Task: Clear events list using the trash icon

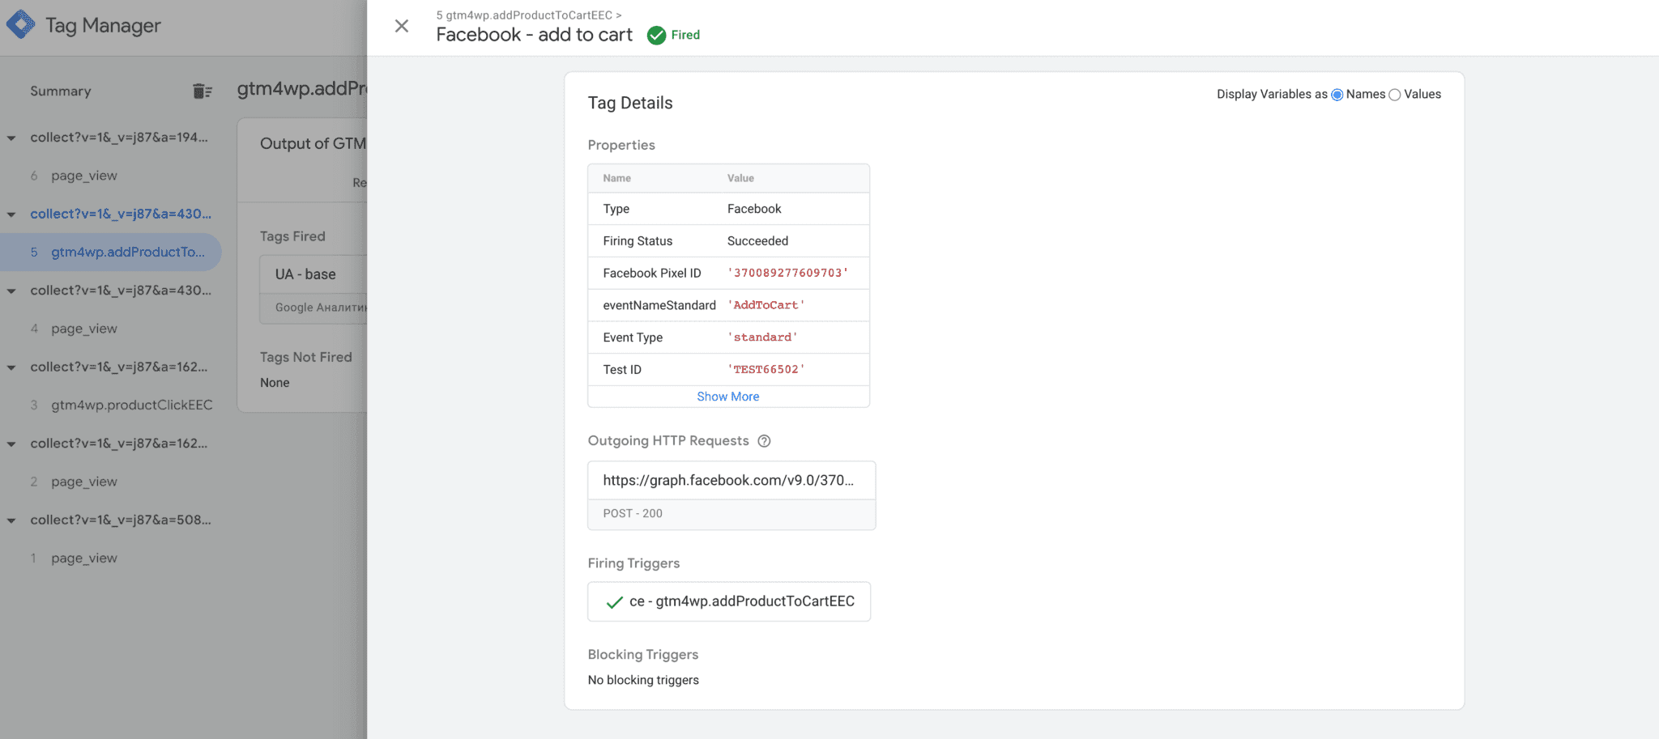Action: click(x=201, y=91)
